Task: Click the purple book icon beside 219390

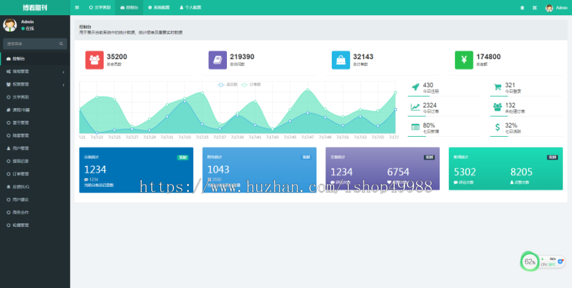Action: pyautogui.click(x=217, y=60)
